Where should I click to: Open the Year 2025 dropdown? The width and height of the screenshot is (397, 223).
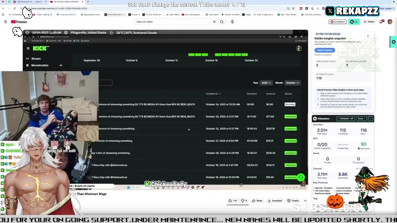(x=266, y=83)
